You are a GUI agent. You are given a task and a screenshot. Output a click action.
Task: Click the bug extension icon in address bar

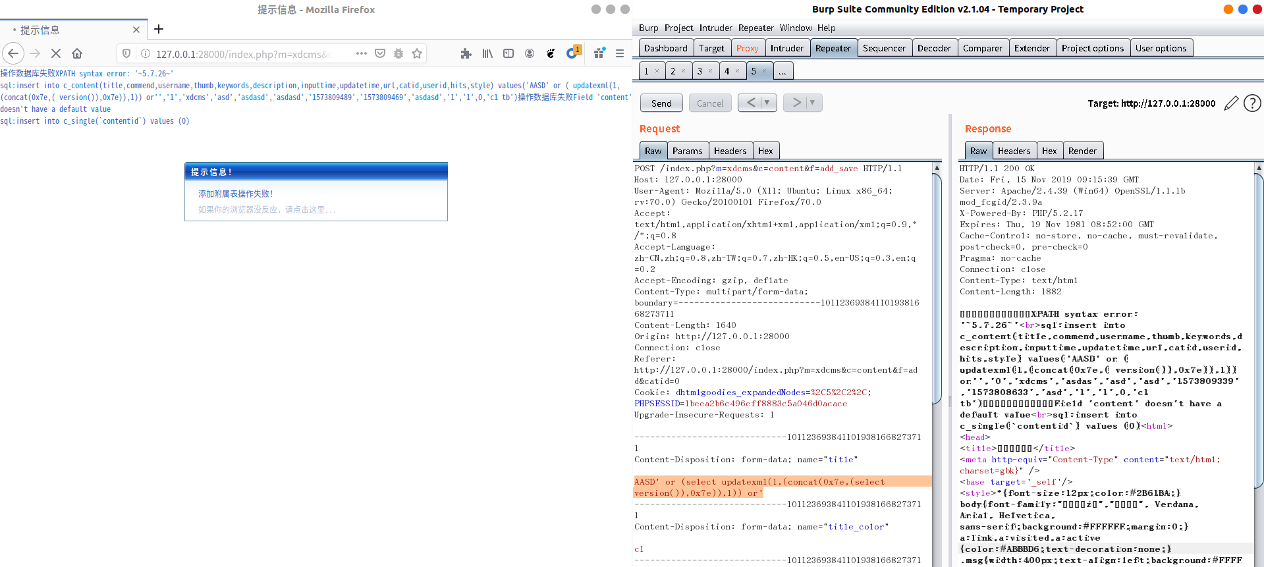tap(398, 53)
